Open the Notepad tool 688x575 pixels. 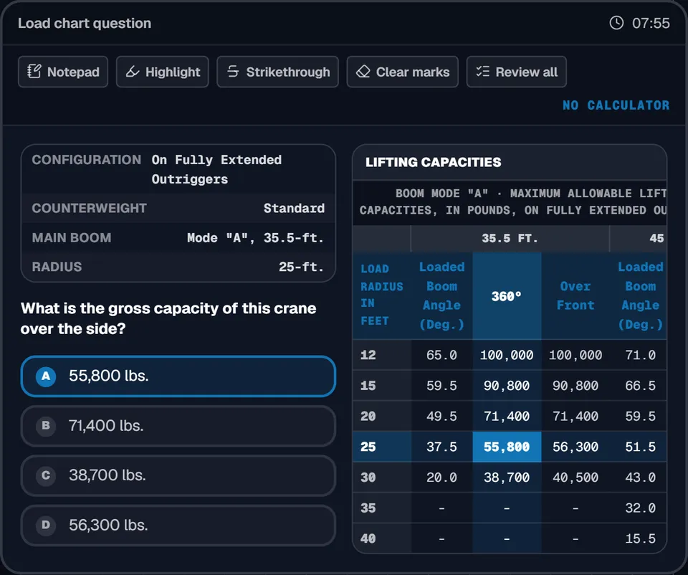click(63, 72)
